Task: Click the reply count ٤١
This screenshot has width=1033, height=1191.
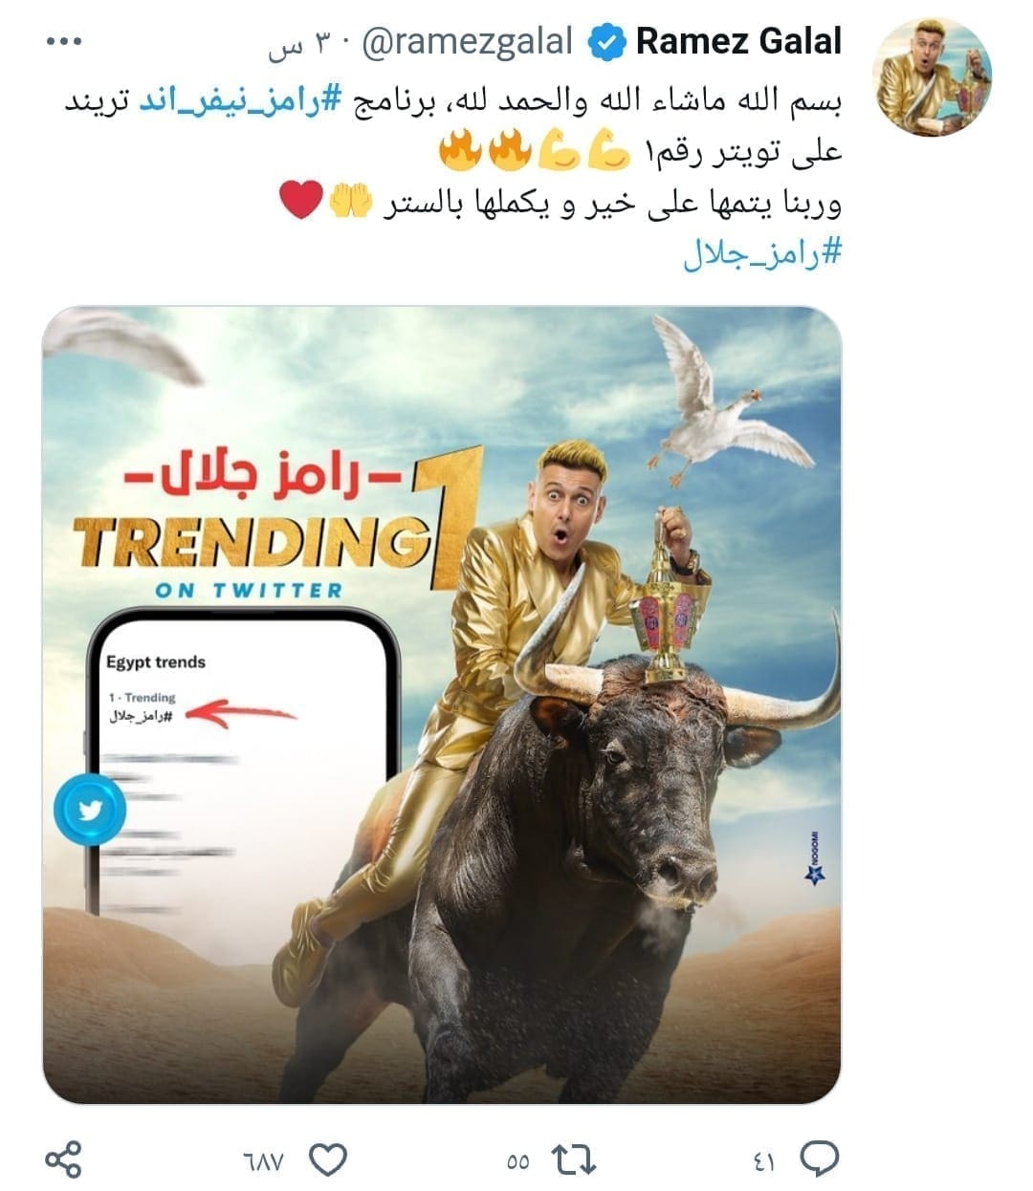Action: 764,1161
